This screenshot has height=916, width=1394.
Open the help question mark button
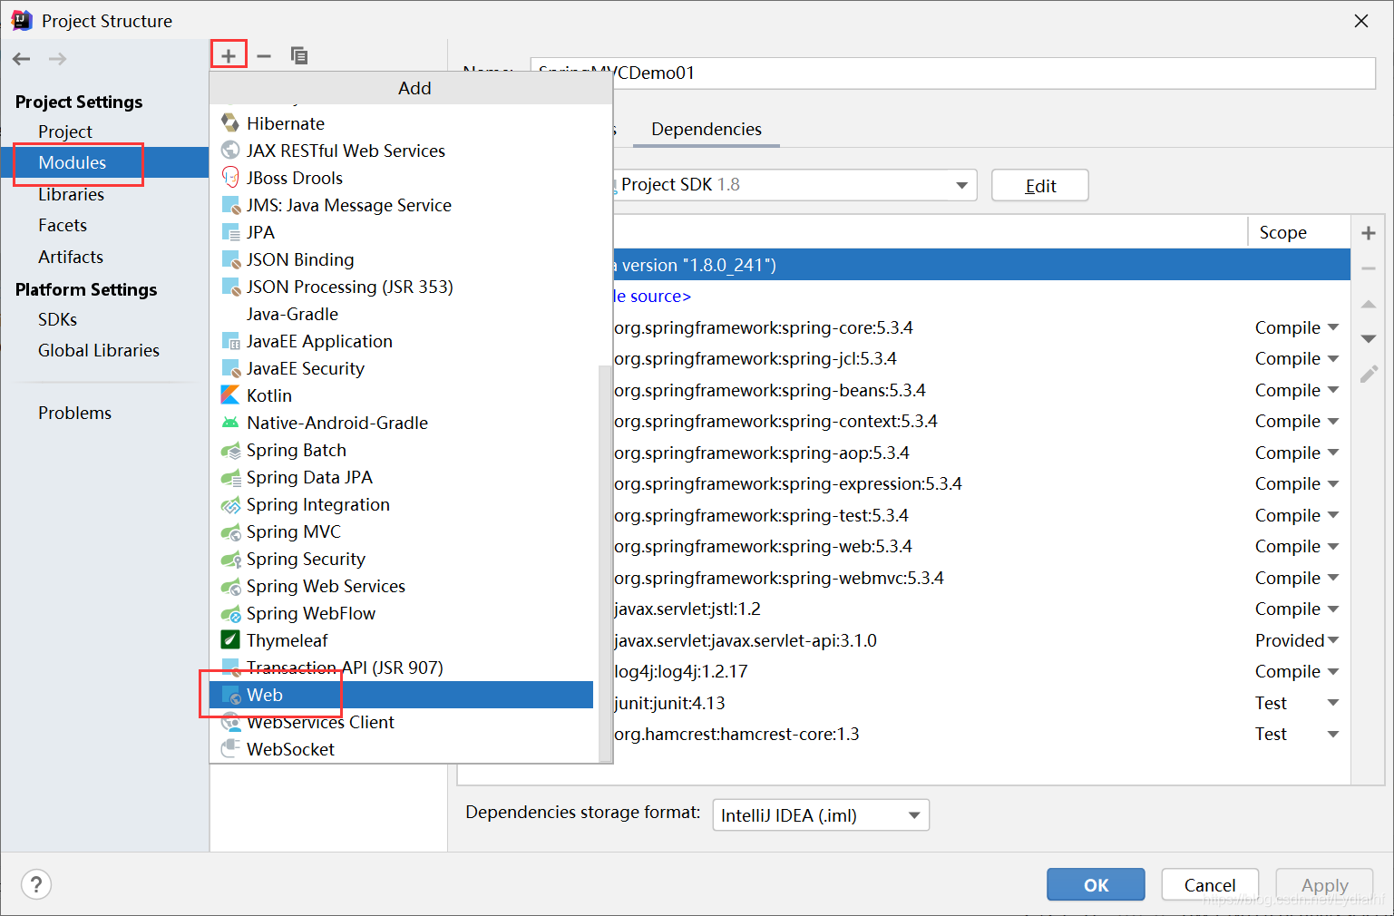click(36, 884)
